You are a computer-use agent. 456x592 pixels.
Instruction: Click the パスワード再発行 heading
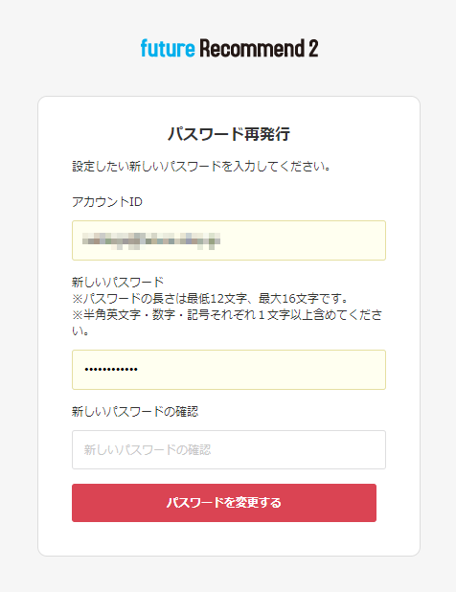pos(229,134)
